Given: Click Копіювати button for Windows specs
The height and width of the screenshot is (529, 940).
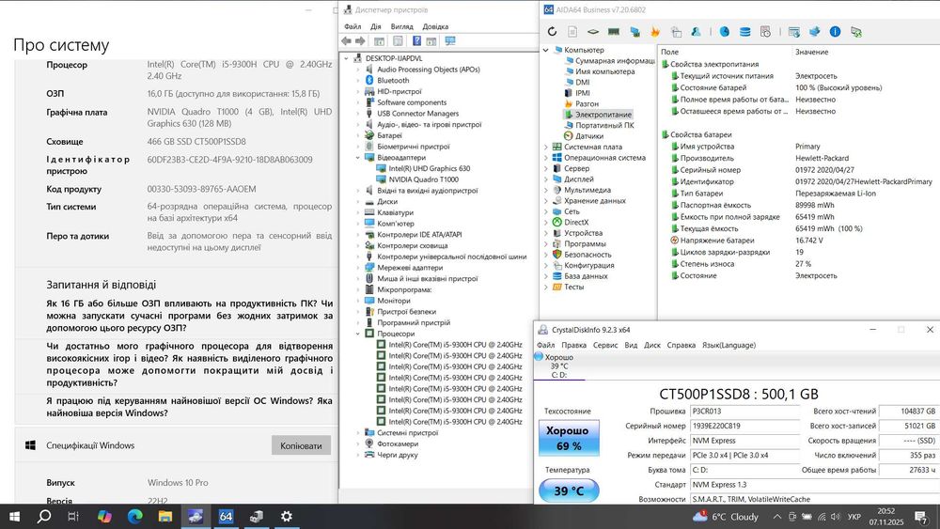Looking at the screenshot, I should pos(301,445).
